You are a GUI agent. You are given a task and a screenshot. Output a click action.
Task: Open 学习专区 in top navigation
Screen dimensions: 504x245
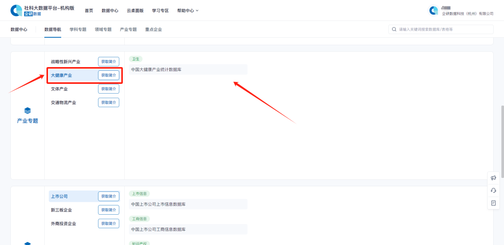point(161,11)
